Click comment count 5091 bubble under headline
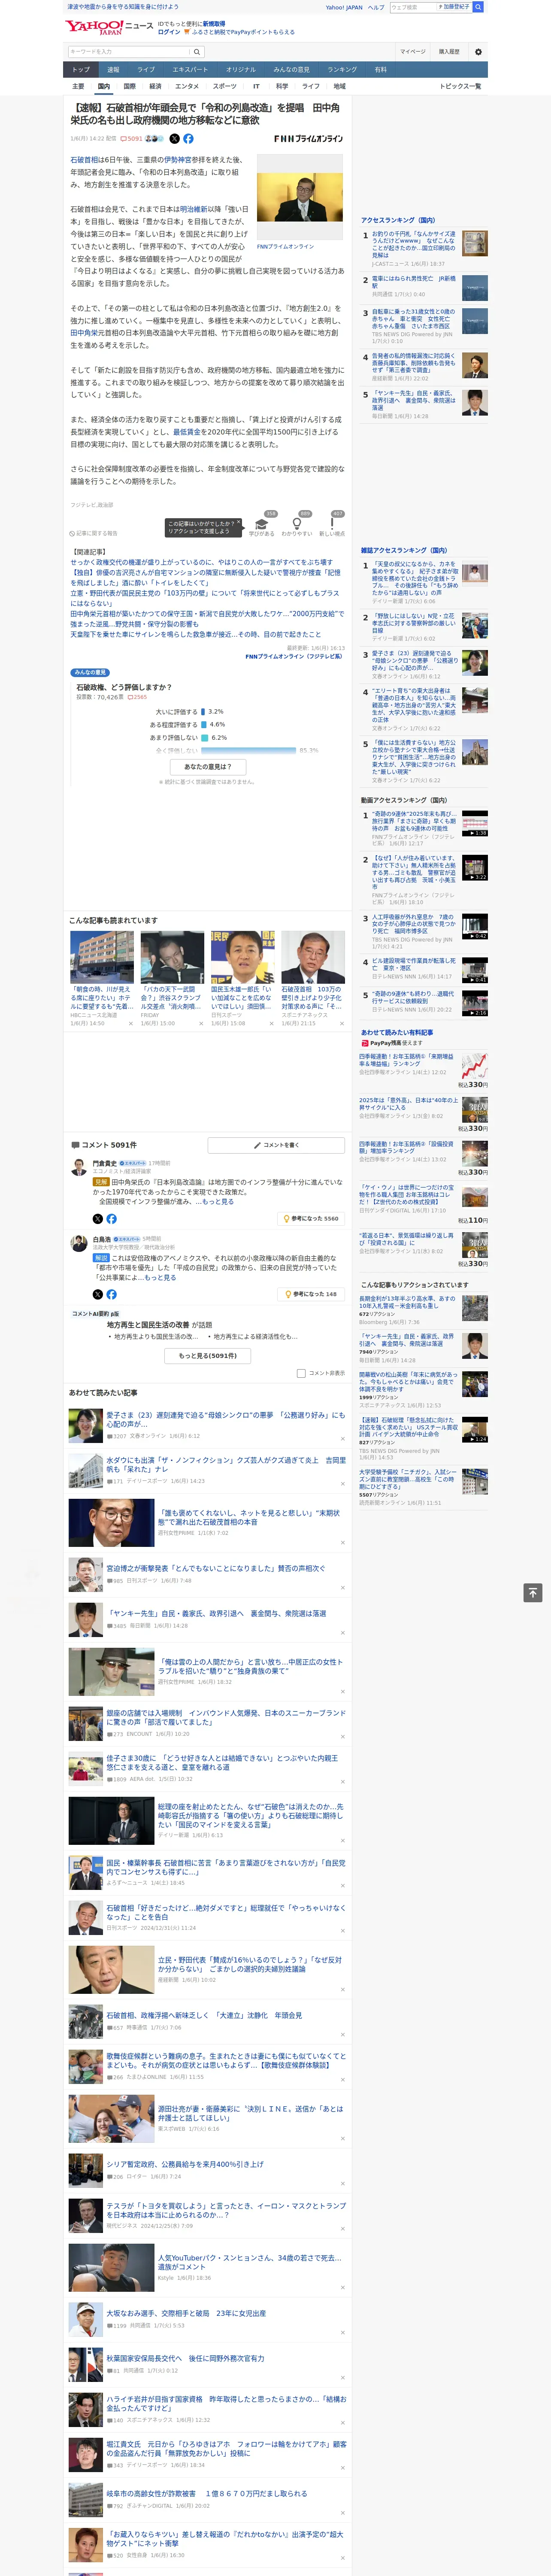Screen dimensions: 551x2576 pyautogui.click(x=132, y=139)
